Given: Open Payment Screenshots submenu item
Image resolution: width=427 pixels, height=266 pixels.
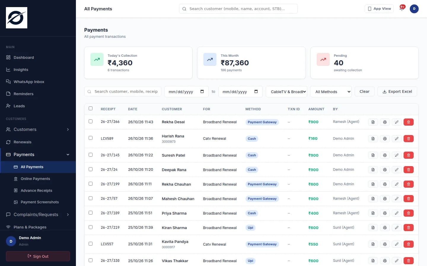Looking at the screenshot, I should click(x=38, y=202).
